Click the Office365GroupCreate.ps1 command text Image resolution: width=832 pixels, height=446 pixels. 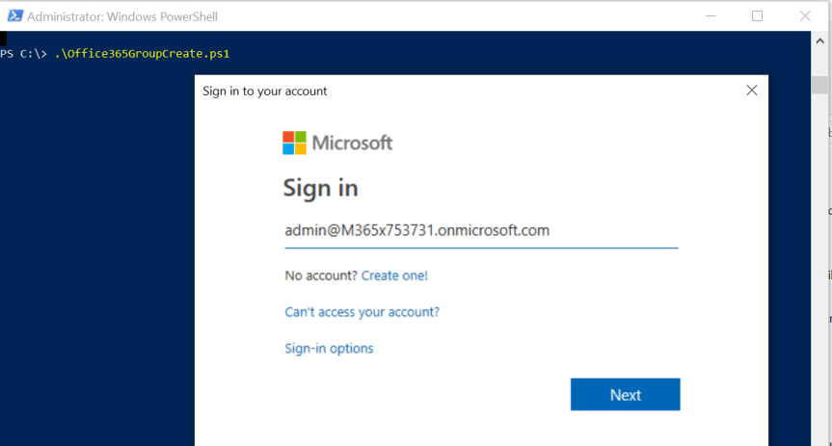(x=142, y=54)
